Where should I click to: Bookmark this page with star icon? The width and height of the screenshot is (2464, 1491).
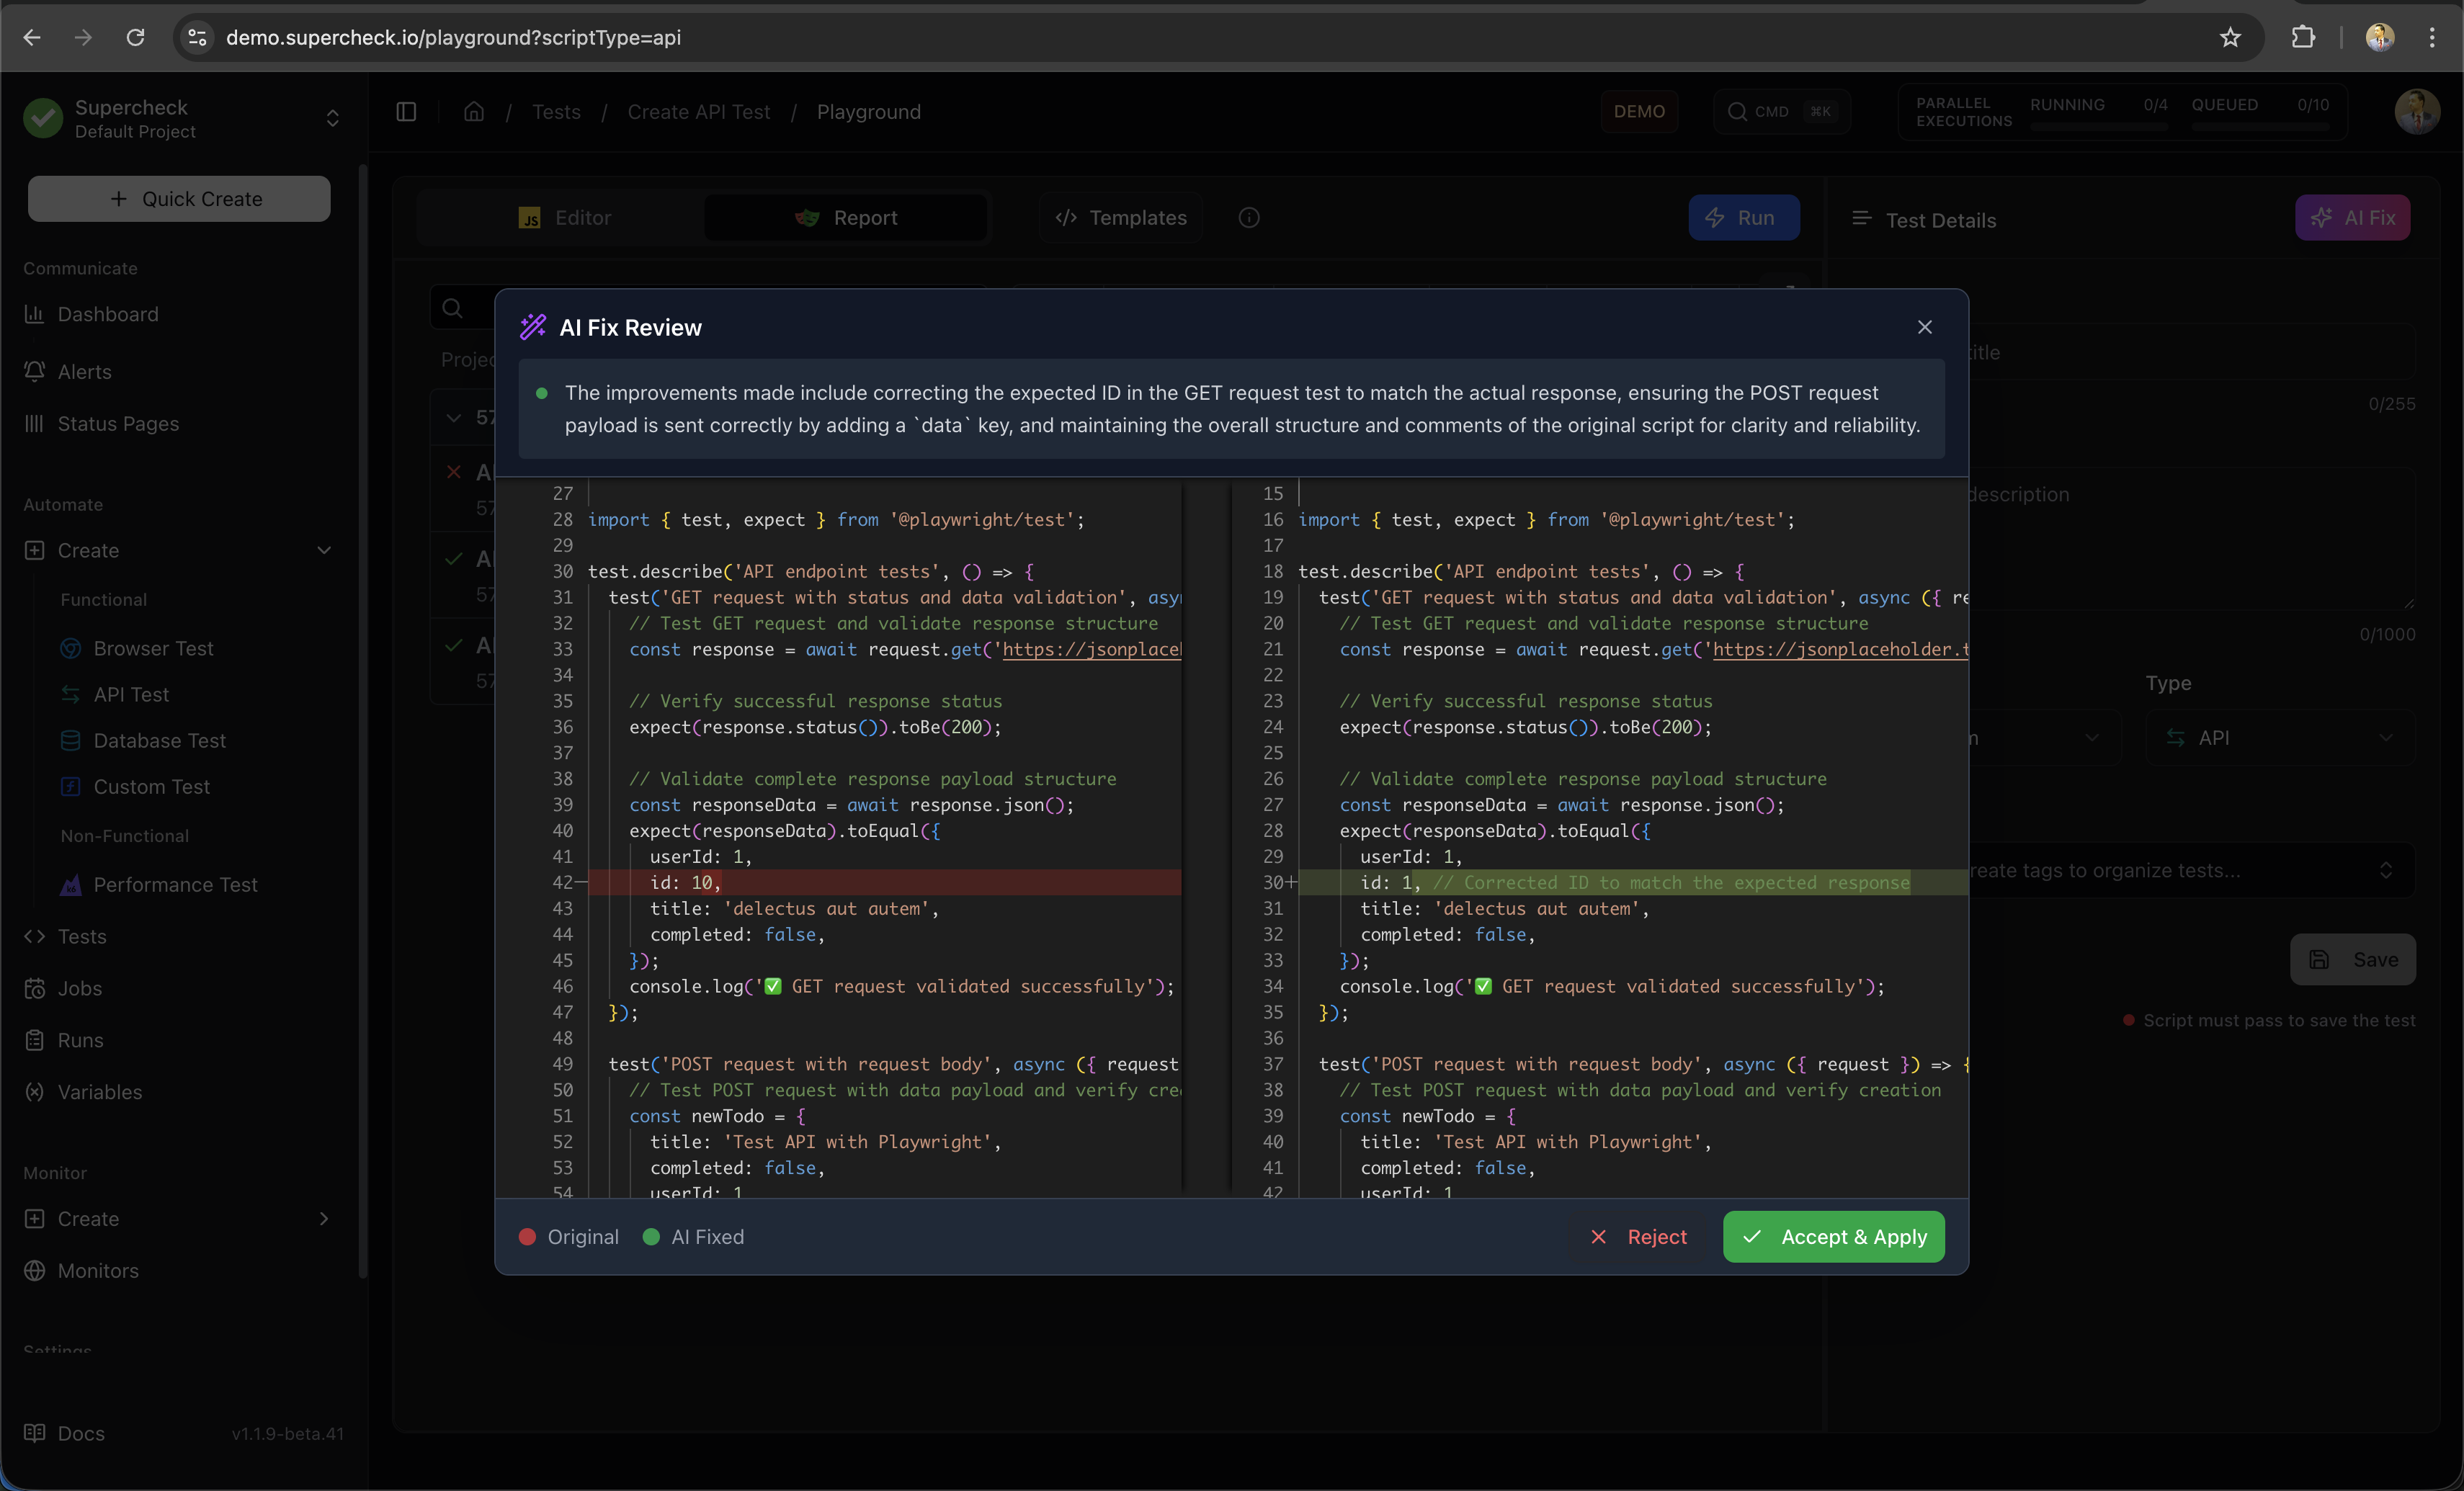point(2230,37)
